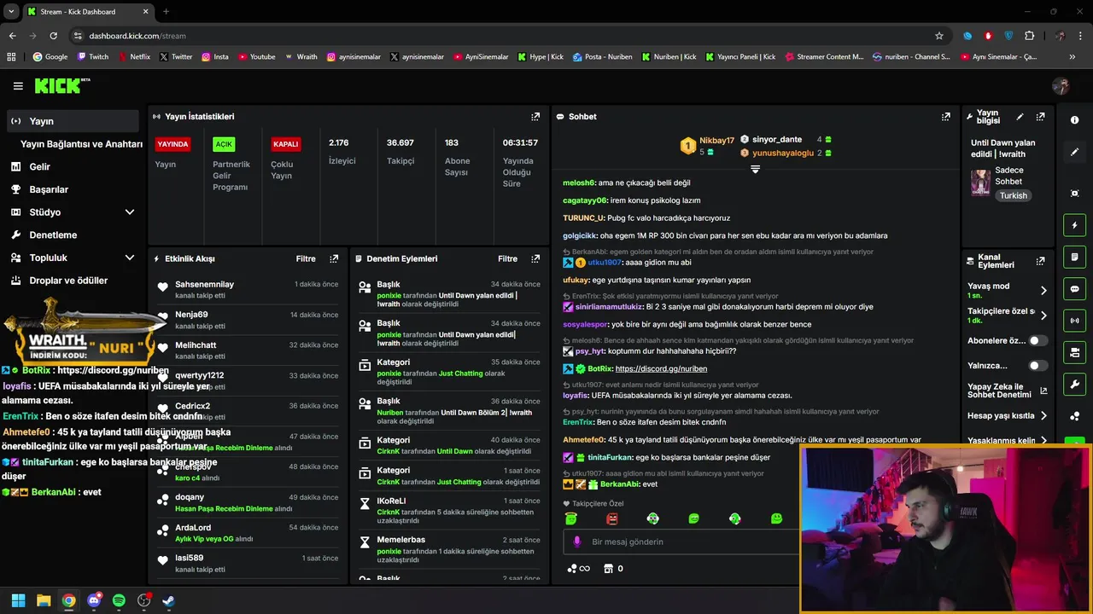1093x614 pixels.
Task: Pop out the Yayın bilgisi panel
Action: [1040, 117]
